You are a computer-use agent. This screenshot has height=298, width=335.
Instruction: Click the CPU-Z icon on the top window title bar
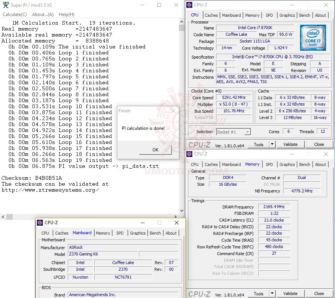189,5
